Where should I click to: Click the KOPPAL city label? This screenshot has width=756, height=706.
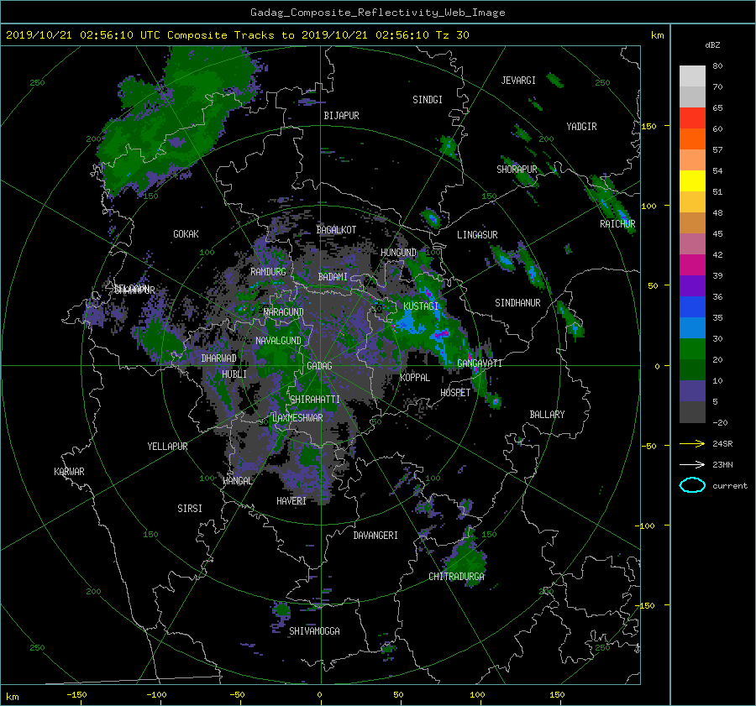point(415,378)
